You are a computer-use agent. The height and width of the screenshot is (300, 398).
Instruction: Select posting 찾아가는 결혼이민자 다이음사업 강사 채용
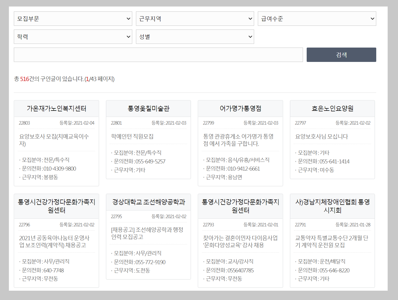[x=240, y=242]
